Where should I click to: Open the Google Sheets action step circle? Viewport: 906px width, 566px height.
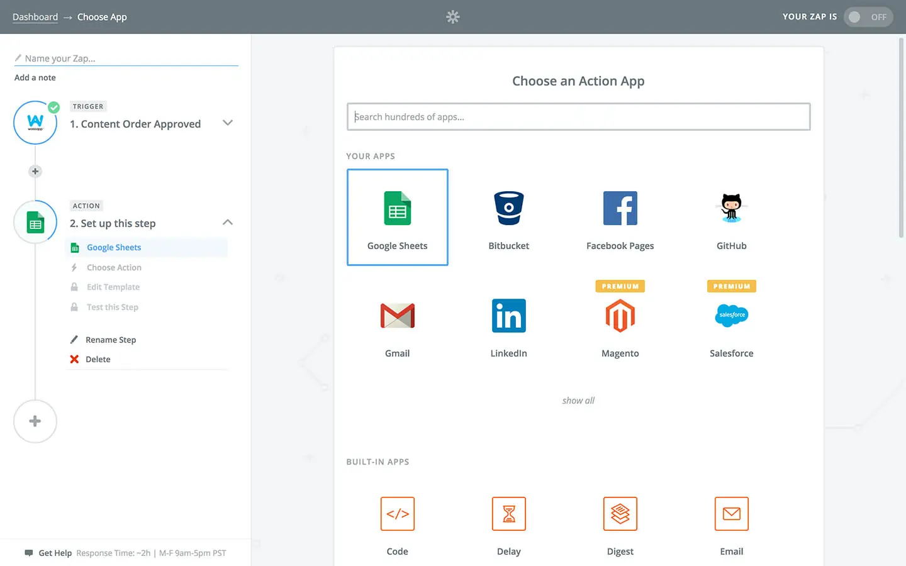click(35, 222)
